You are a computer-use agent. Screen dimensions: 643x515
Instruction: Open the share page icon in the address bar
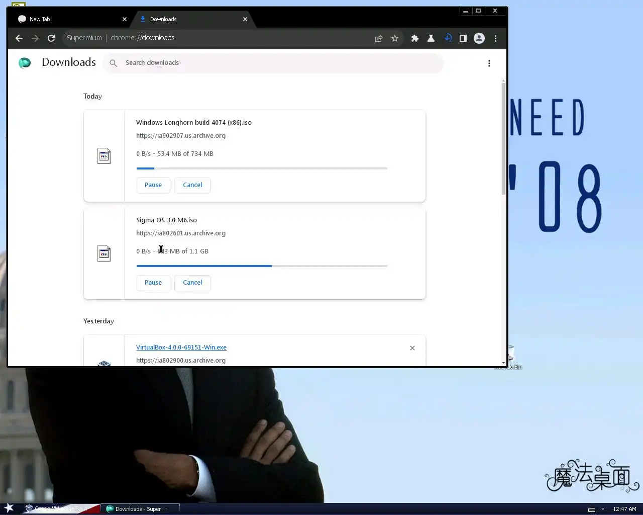pos(379,38)
